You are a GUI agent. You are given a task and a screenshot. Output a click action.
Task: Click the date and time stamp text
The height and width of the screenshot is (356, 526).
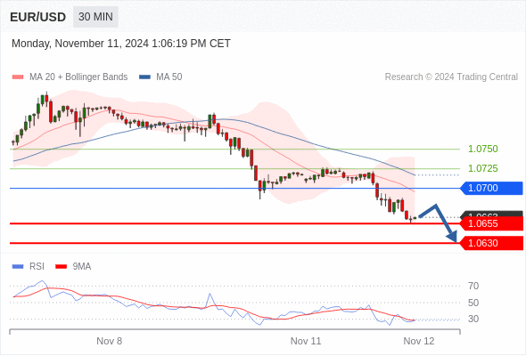(x=121, y=44)
